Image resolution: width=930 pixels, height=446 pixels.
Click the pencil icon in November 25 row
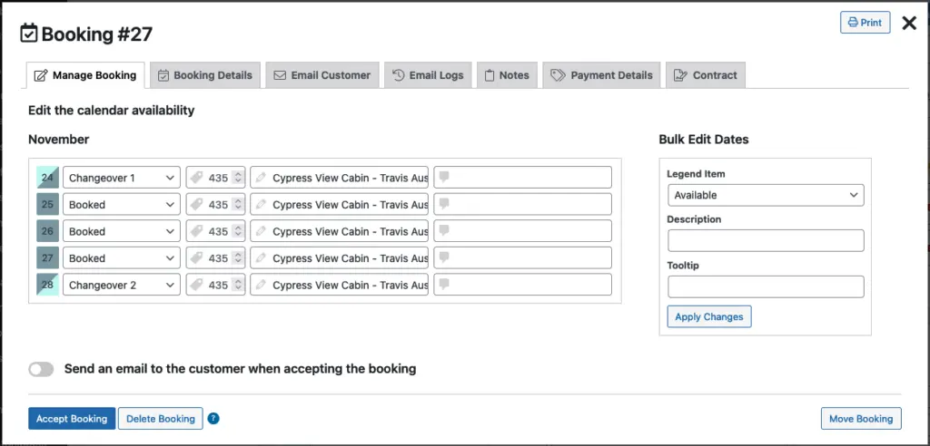[262, 205]
